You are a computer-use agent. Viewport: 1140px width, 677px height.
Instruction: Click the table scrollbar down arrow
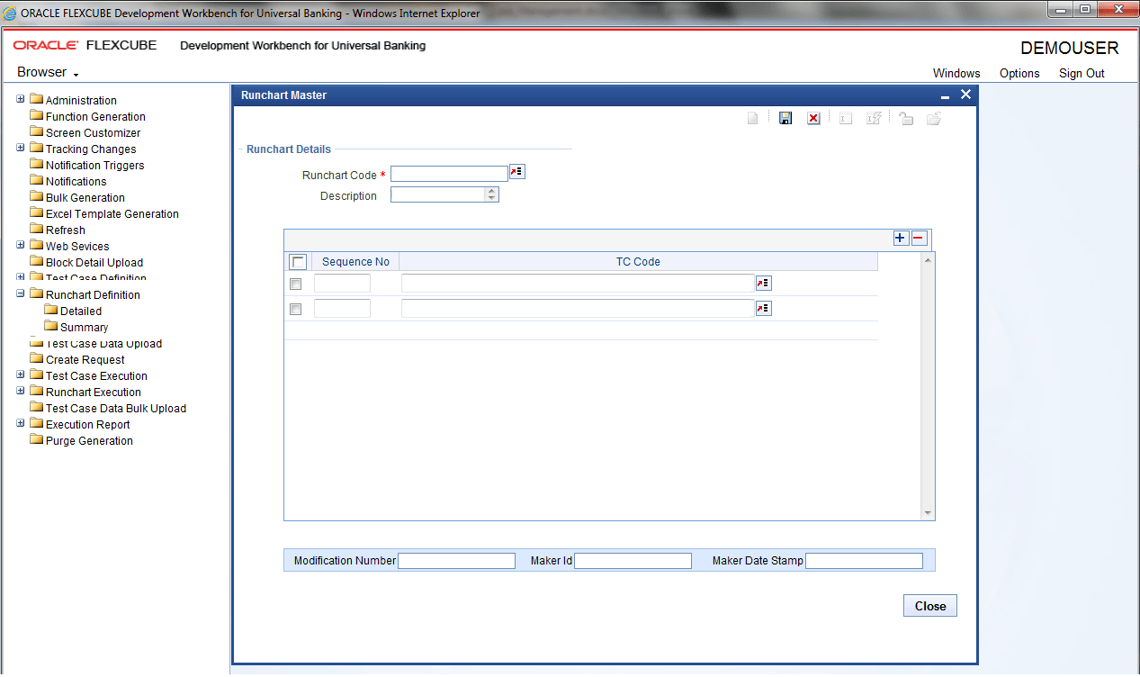pos(929,512)
